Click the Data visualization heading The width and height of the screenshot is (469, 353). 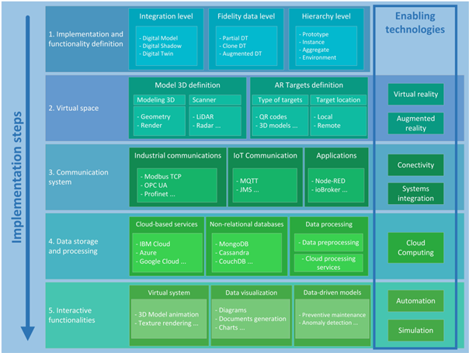(252, 292)
